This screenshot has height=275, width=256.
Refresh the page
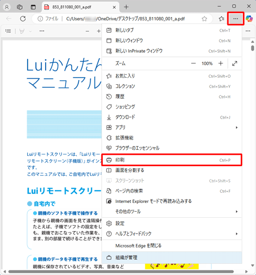tap(23, 18)
